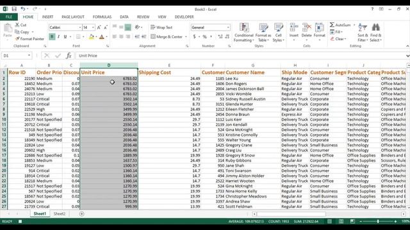This screenshot has height=230, width=410.
Task: Click the Format Painter brush
Action: [x=17, y=39]
